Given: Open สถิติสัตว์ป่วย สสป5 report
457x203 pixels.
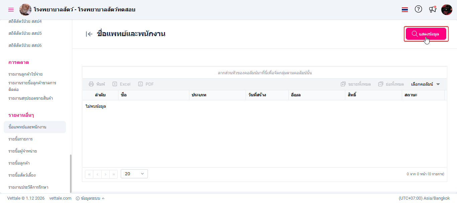Looking at the screenshot, I should [25, 33].
